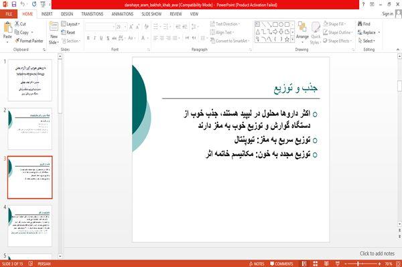
Task: Click Convert to SmartArt button
Action: click(x=229, y=41)
